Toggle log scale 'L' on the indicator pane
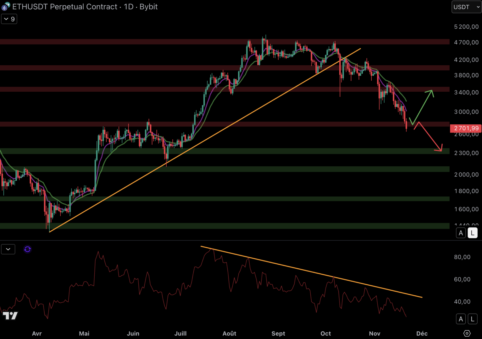This screenshot has height=339, width=482. [x=472, y=319]
